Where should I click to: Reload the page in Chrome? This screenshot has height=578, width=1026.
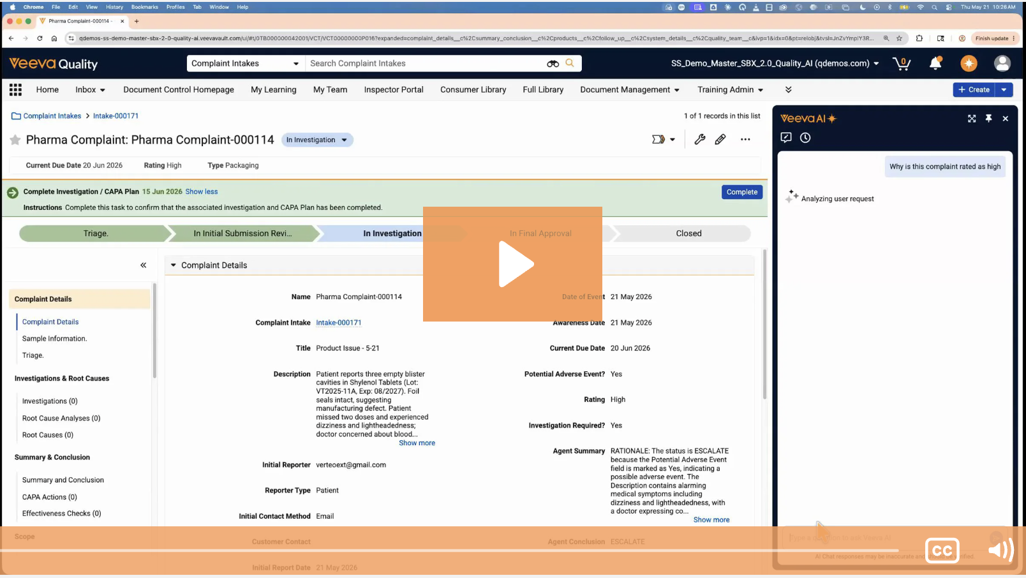pos(40,38)
